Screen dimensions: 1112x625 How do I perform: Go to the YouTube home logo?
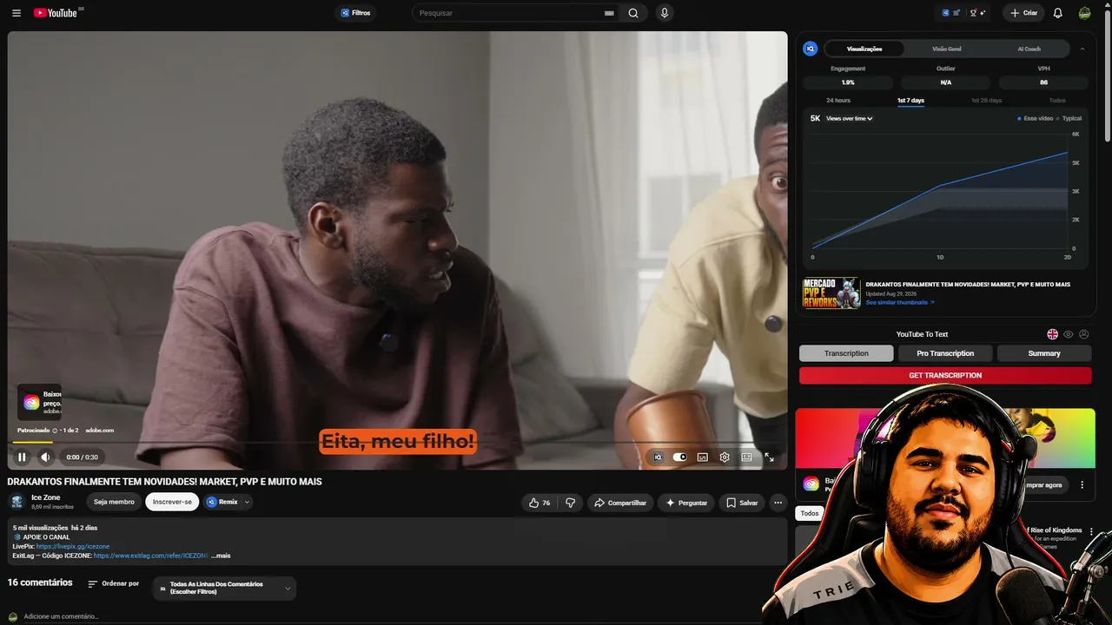56,13
